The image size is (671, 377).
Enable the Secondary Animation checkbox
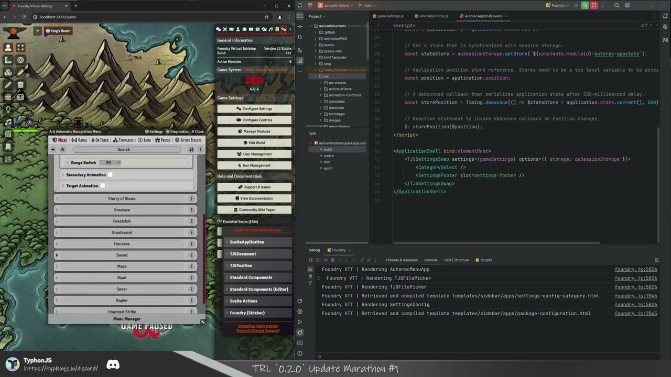pyautogui.click(x=110, y=174)
